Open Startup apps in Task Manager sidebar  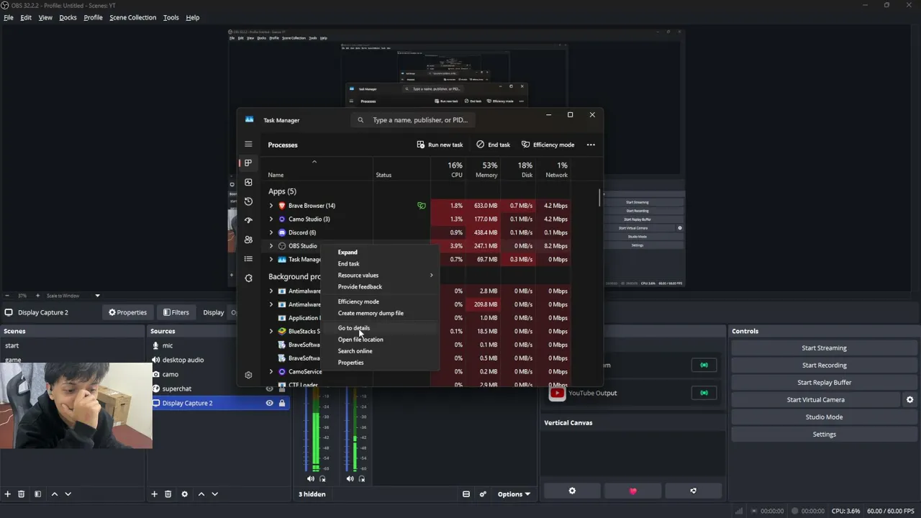tap(248, 220)
